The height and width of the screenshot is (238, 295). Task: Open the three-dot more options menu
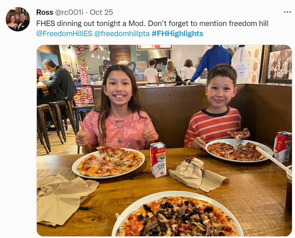(x=288, y=12)
